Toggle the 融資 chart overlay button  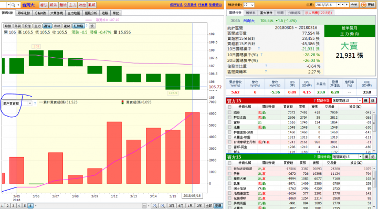[47, 26]
